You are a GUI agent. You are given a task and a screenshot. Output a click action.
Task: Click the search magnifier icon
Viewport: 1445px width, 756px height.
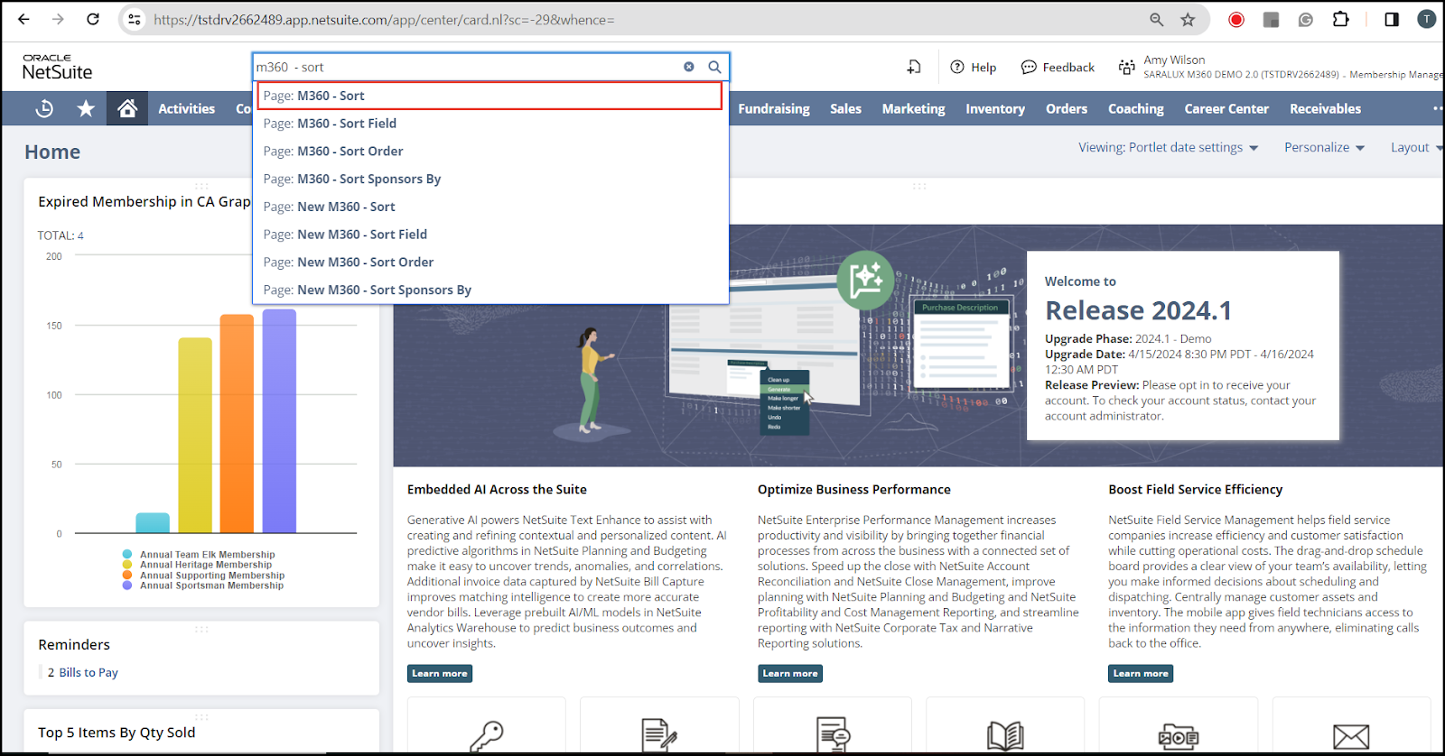714,67
